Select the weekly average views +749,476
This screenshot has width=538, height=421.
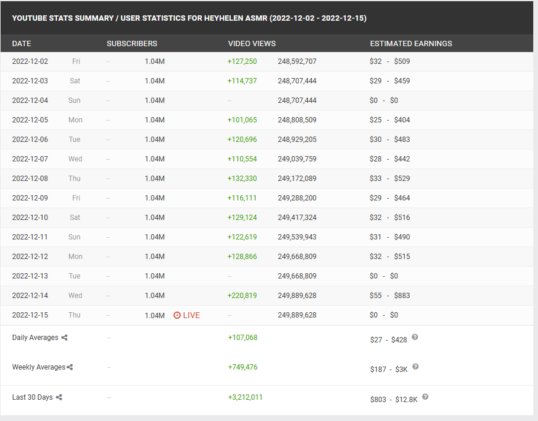(243, 367)
